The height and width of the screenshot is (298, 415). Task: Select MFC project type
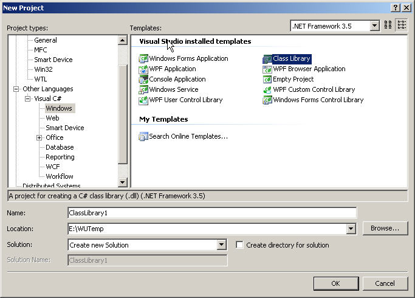[x=41, y=50]
